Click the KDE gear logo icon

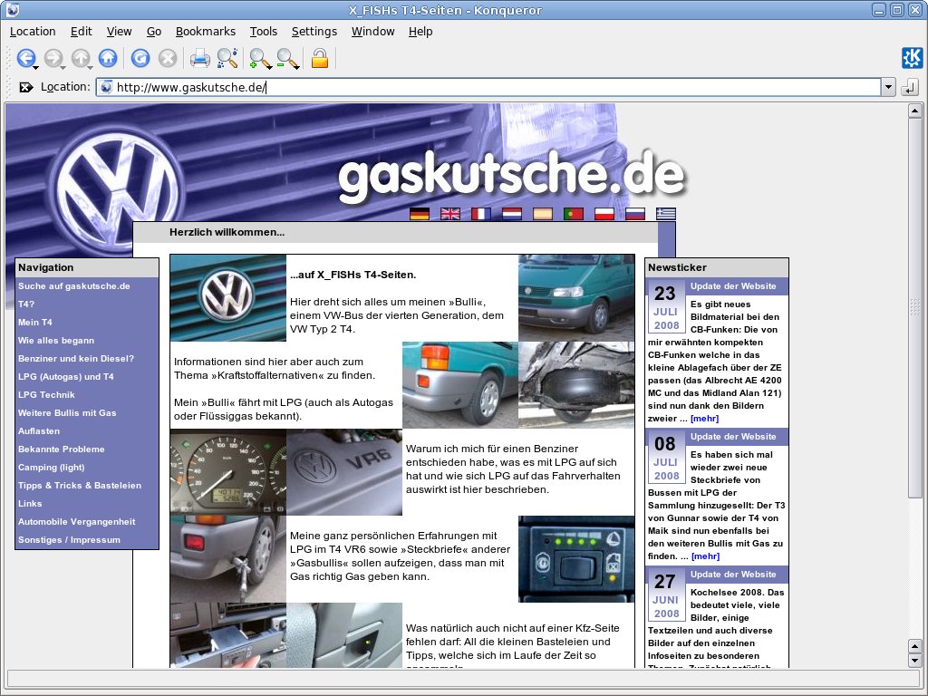pyautogui.click(x=912, y=57)
